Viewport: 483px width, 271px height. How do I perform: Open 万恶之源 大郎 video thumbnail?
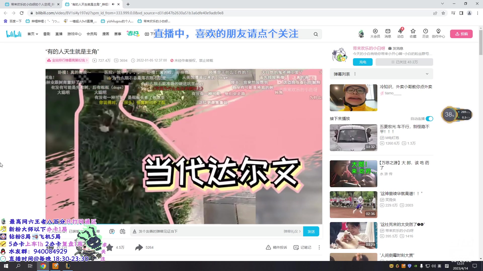(353, 174)
